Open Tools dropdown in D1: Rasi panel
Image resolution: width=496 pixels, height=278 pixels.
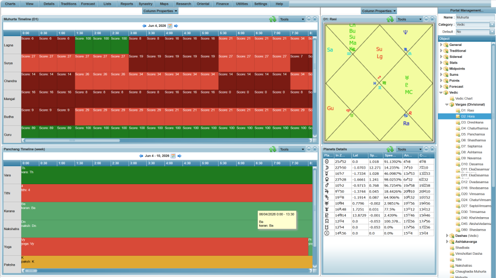(409, 19)
